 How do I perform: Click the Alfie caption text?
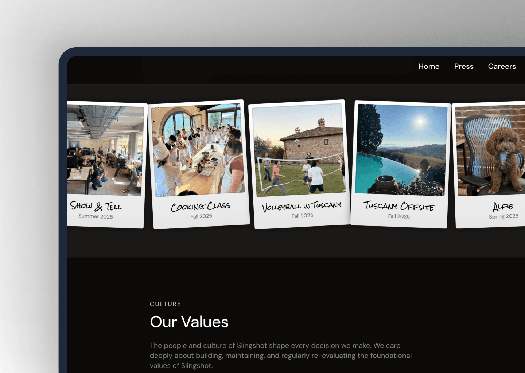point(503,207)
